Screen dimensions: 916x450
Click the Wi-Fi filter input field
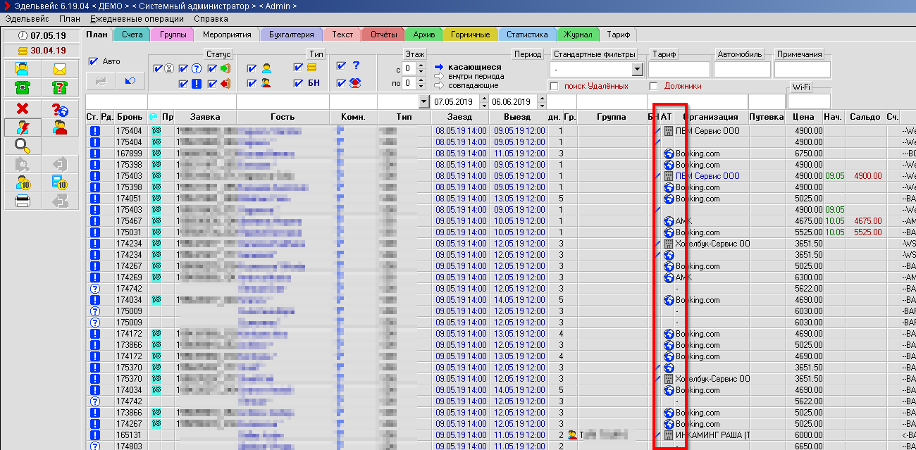(x=809, y=102)
